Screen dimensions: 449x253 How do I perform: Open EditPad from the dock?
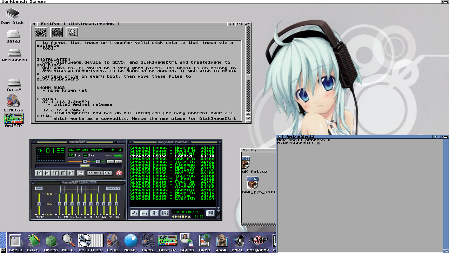[x=34, y=243]
